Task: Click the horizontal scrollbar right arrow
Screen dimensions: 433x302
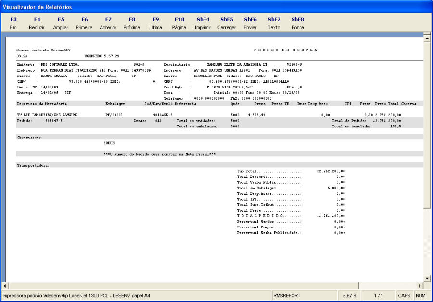Action: pos(420,286)
